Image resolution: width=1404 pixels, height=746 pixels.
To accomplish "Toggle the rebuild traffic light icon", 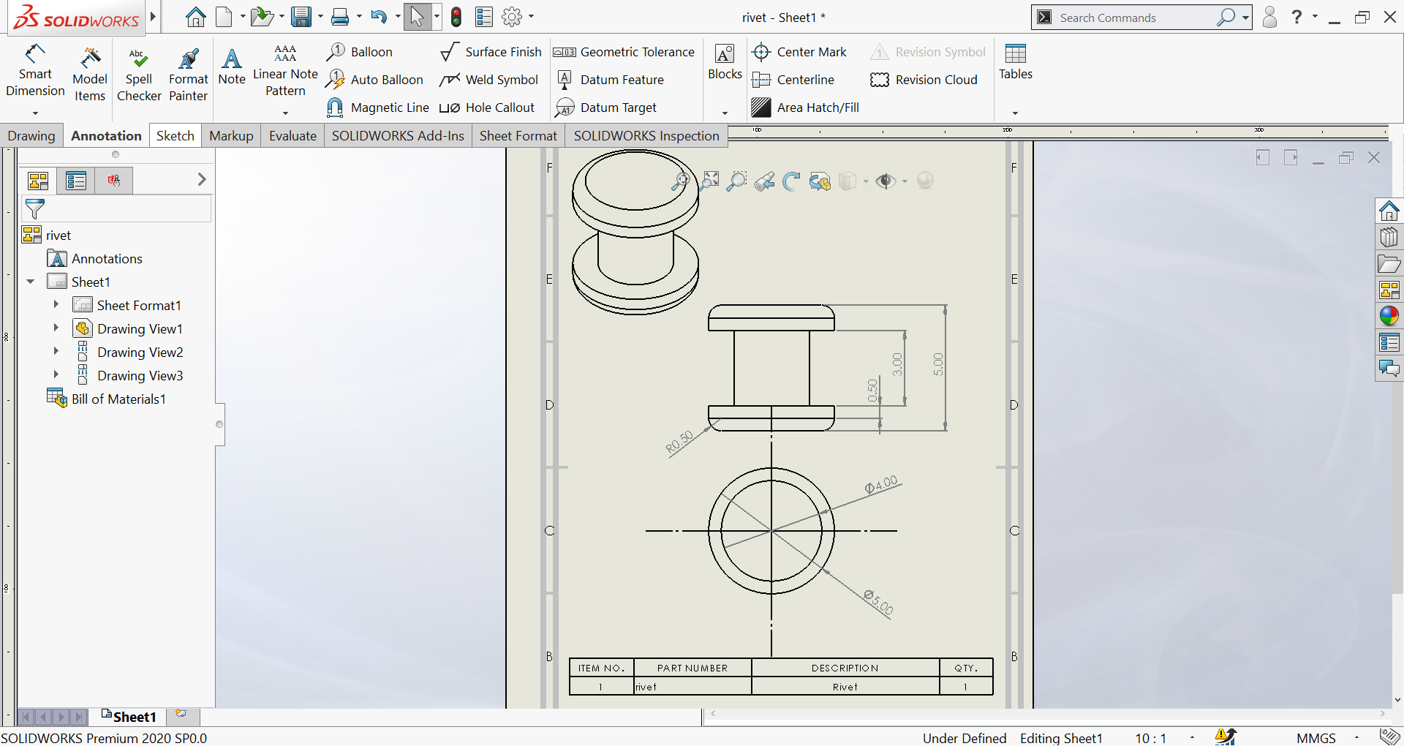I will (456, 17).
